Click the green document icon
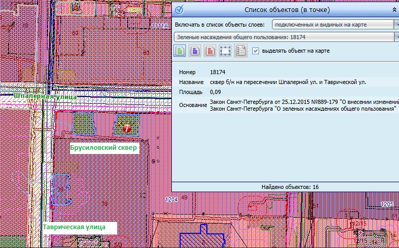This screenshot has width=399, height=248. point(180,51)
